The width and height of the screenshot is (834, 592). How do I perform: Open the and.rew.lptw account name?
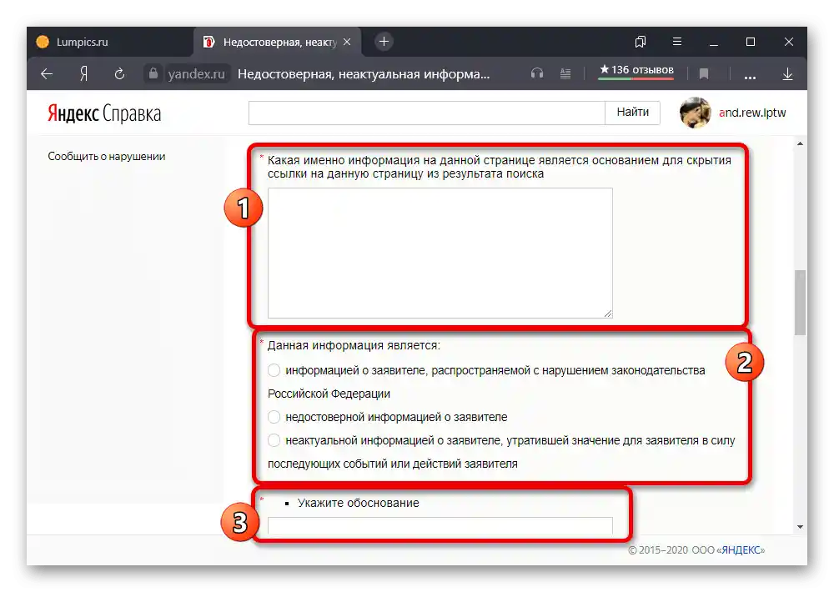(x=752, y=113)
